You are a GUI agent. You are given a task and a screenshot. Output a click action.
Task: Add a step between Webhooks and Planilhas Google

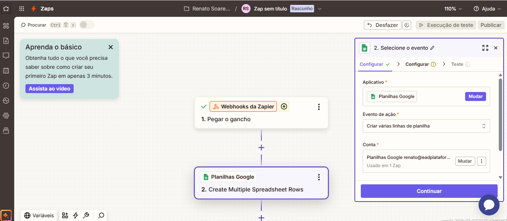click(x=261, y=148)
